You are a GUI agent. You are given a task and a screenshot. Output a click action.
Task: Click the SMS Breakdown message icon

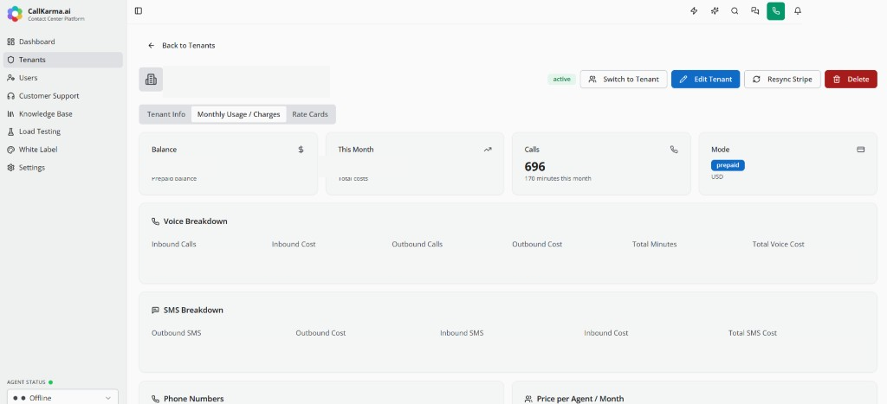pos(156,311)
